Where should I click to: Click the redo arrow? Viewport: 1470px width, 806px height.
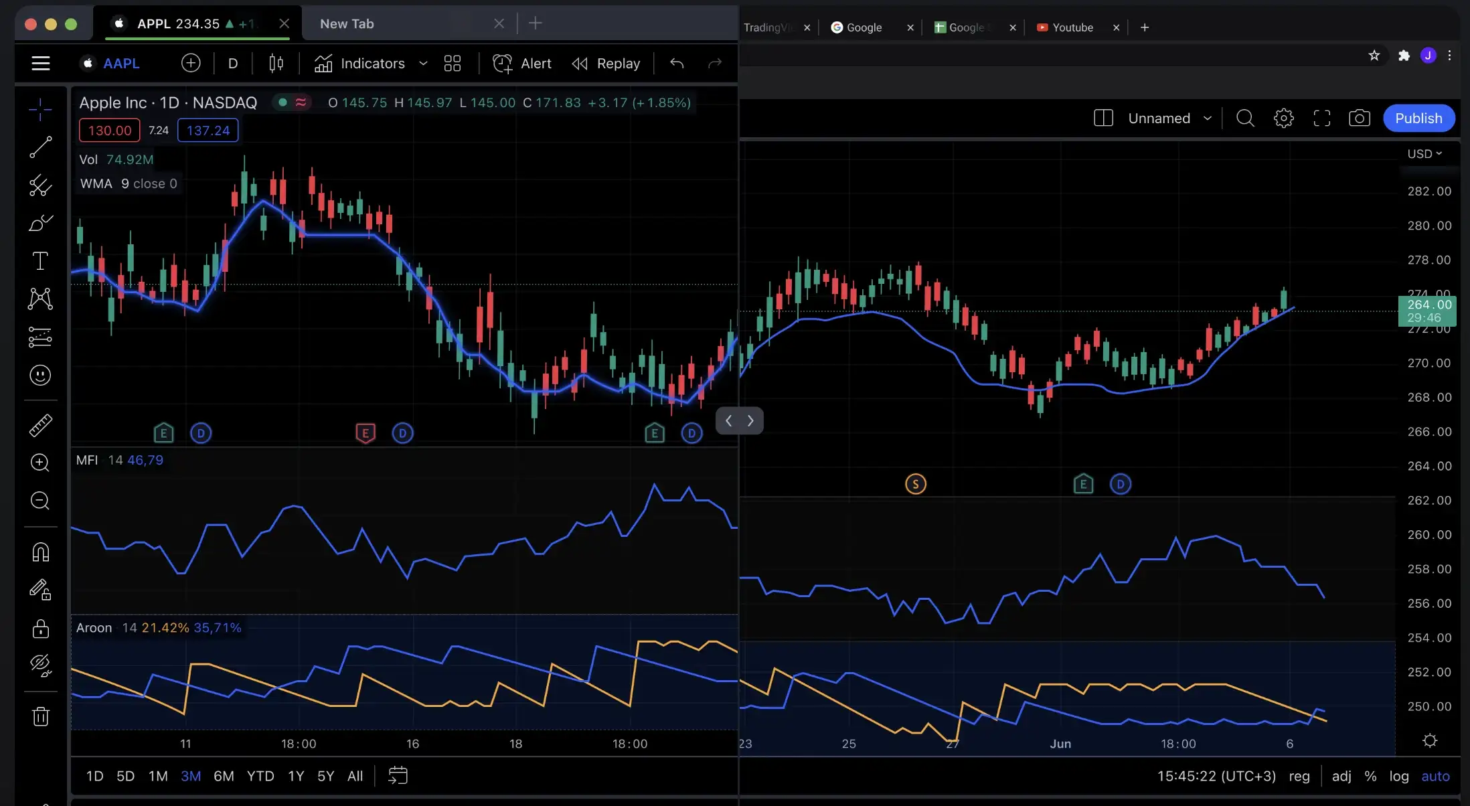(x=715, y=63)
